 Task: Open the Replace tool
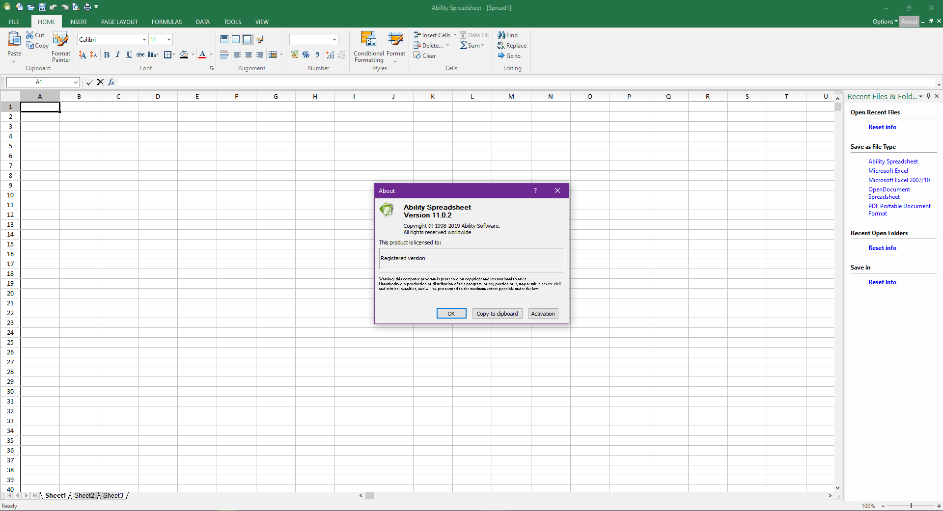point(512,45)
